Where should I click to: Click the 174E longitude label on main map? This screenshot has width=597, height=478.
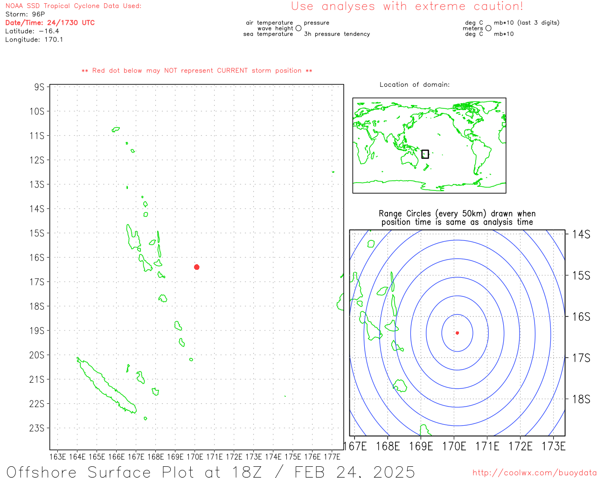(273, 457)
